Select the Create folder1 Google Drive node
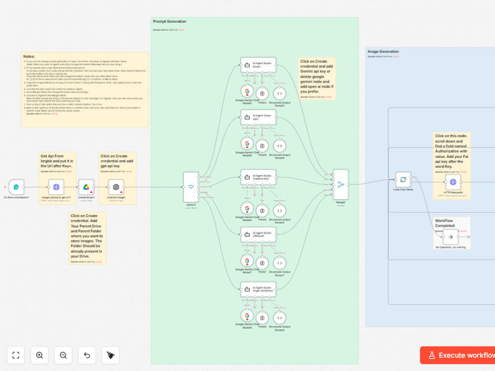The image size is (495, 371). [x=86, y=187]
